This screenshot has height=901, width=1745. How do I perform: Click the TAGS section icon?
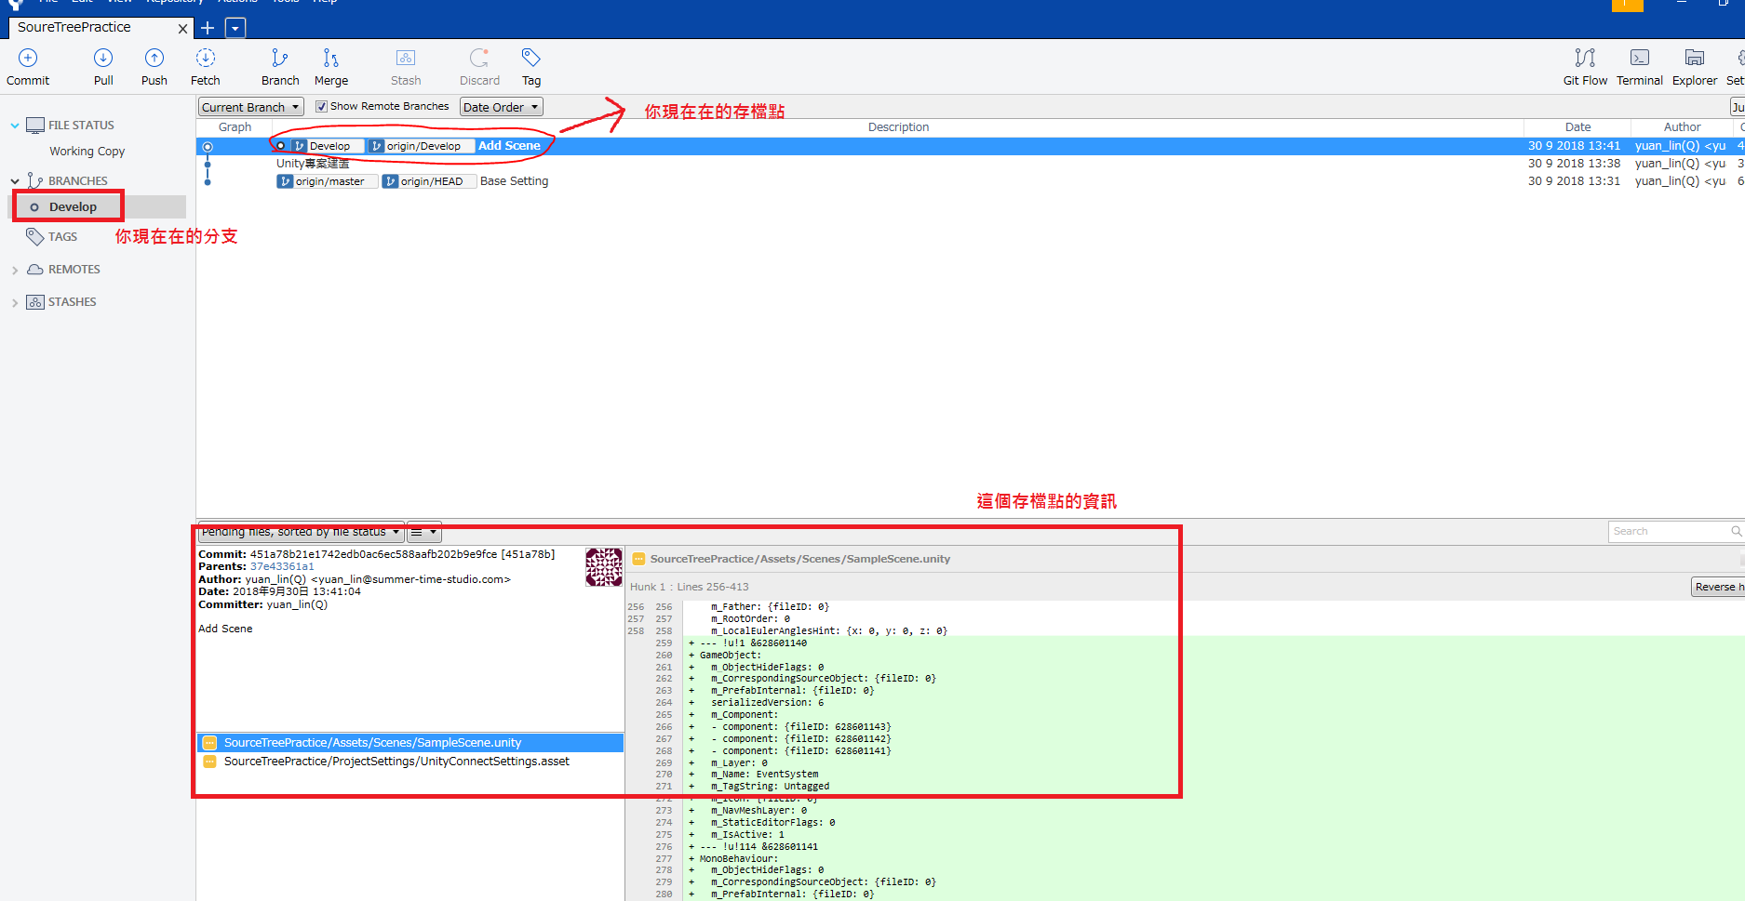pyautogui.click(x=35, y=237)
